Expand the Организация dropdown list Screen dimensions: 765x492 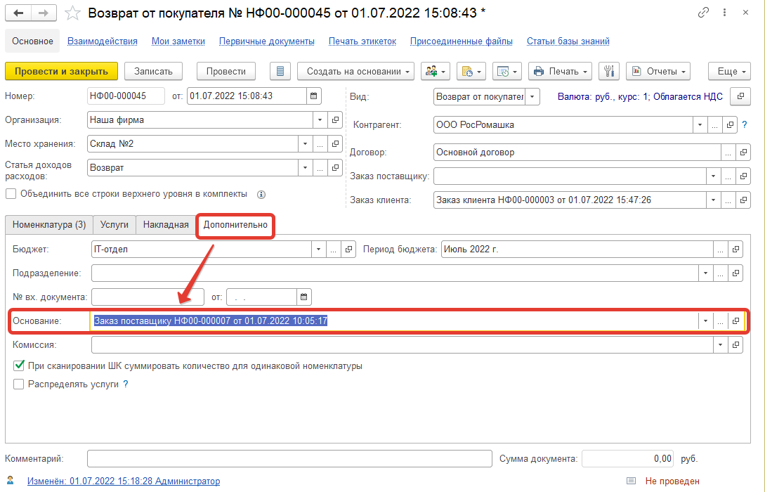click(x=305, y=120)
